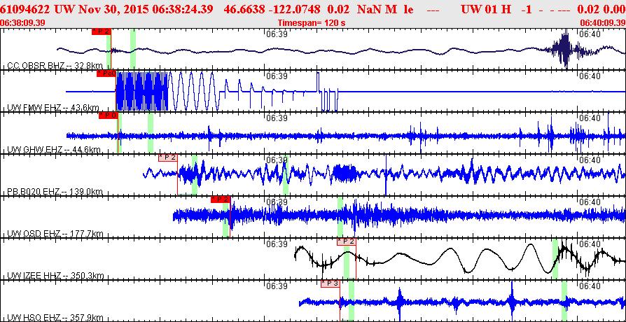Click the UW HSO EHZ 357.9km station label
626x322 pixels.
coord(55,318)
